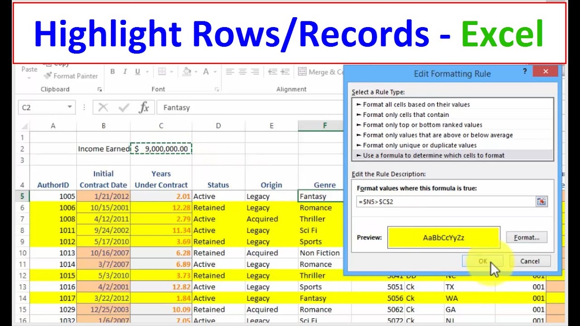The height and width of the screenshot is (326, 580).
Task: Click the range selector icon in formula box
Action: pos(541,201)
